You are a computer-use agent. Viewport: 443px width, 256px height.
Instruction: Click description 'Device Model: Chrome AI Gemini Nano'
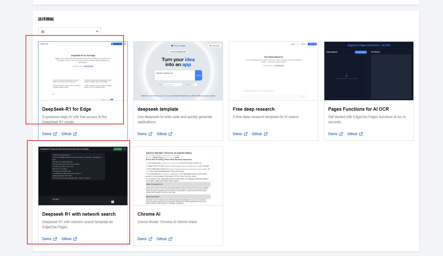[x=167, y=222]
